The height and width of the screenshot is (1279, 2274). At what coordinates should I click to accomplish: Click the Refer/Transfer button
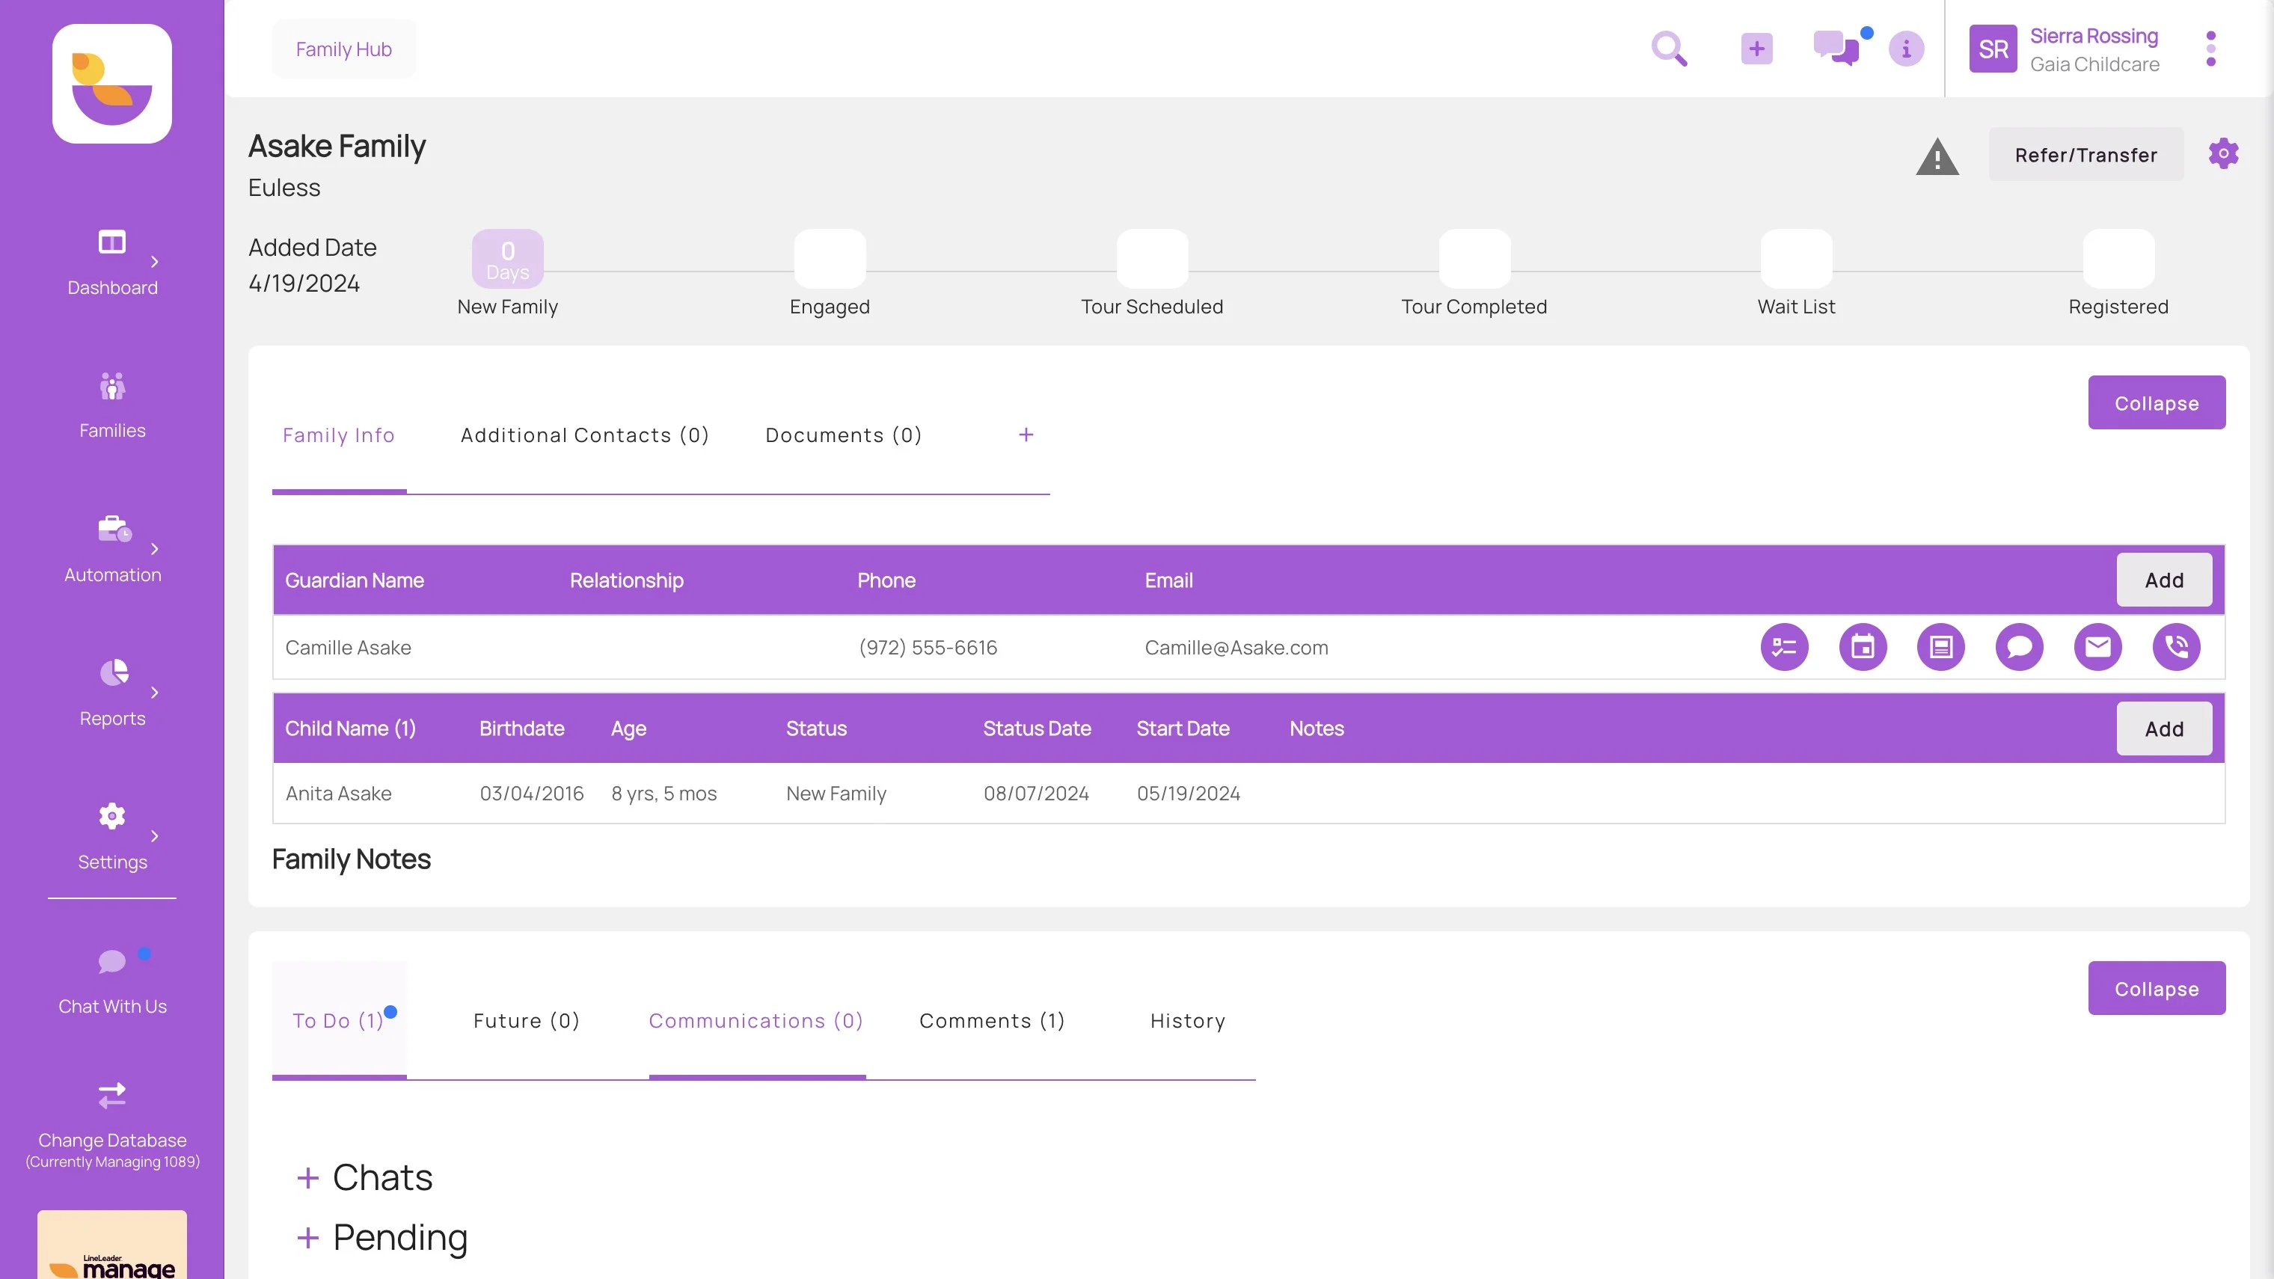2086,155
